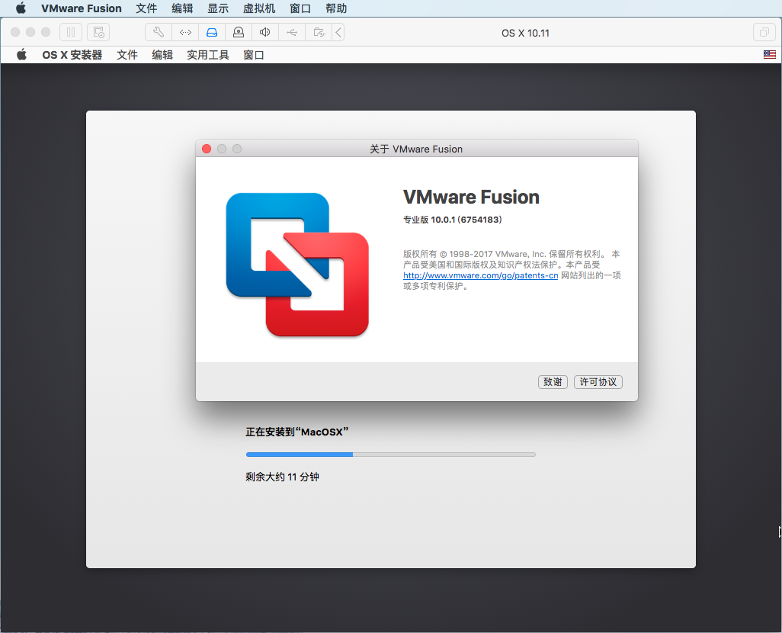The image size is (782, 633).
Task: Close the 关于 VMware Fusion dialog
Action: coord(207,149)
